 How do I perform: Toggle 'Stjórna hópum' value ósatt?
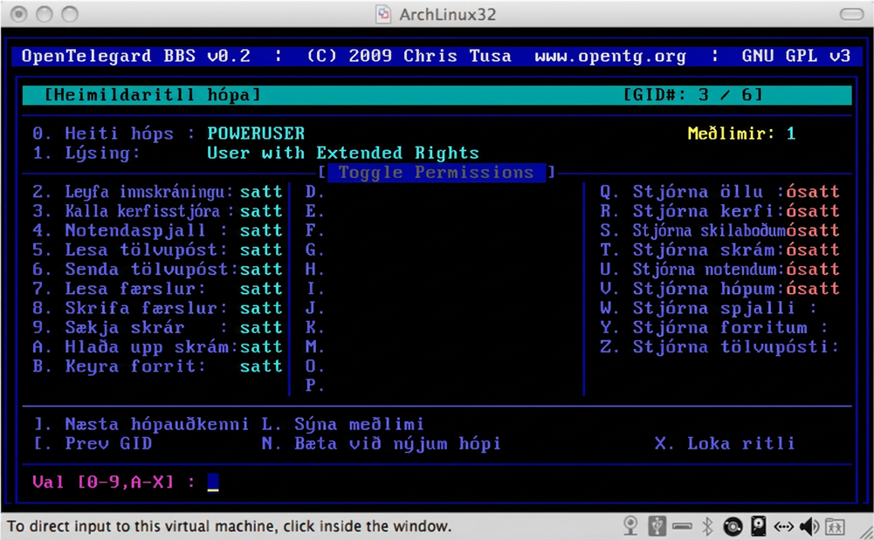[813, 289]
